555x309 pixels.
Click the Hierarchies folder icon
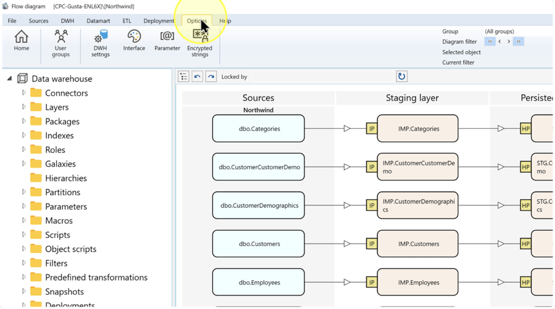click(x=36, y=178)
